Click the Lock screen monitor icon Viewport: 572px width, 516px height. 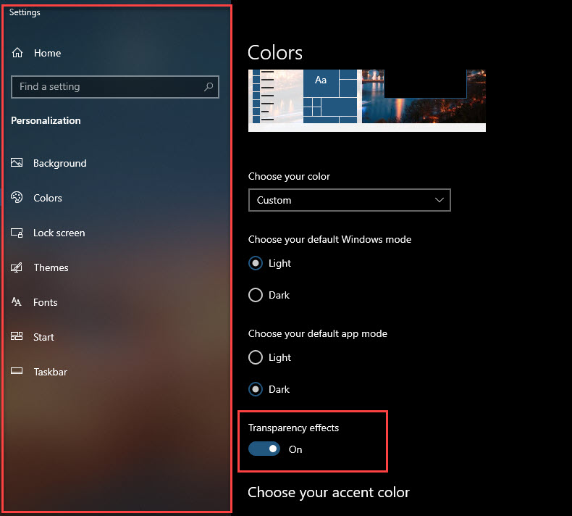click(17, 233)
